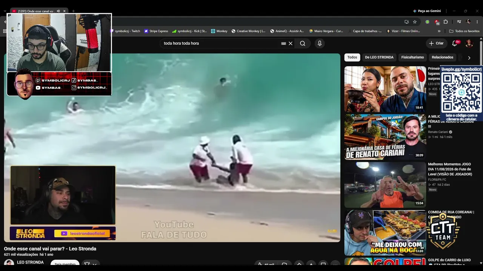Screen dimensions: 483x271
Task: Click the Seja membro button
Action: (65, 263)
